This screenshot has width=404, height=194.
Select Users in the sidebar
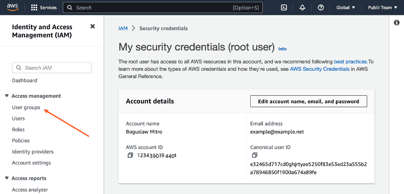click(x=18, y=118)
